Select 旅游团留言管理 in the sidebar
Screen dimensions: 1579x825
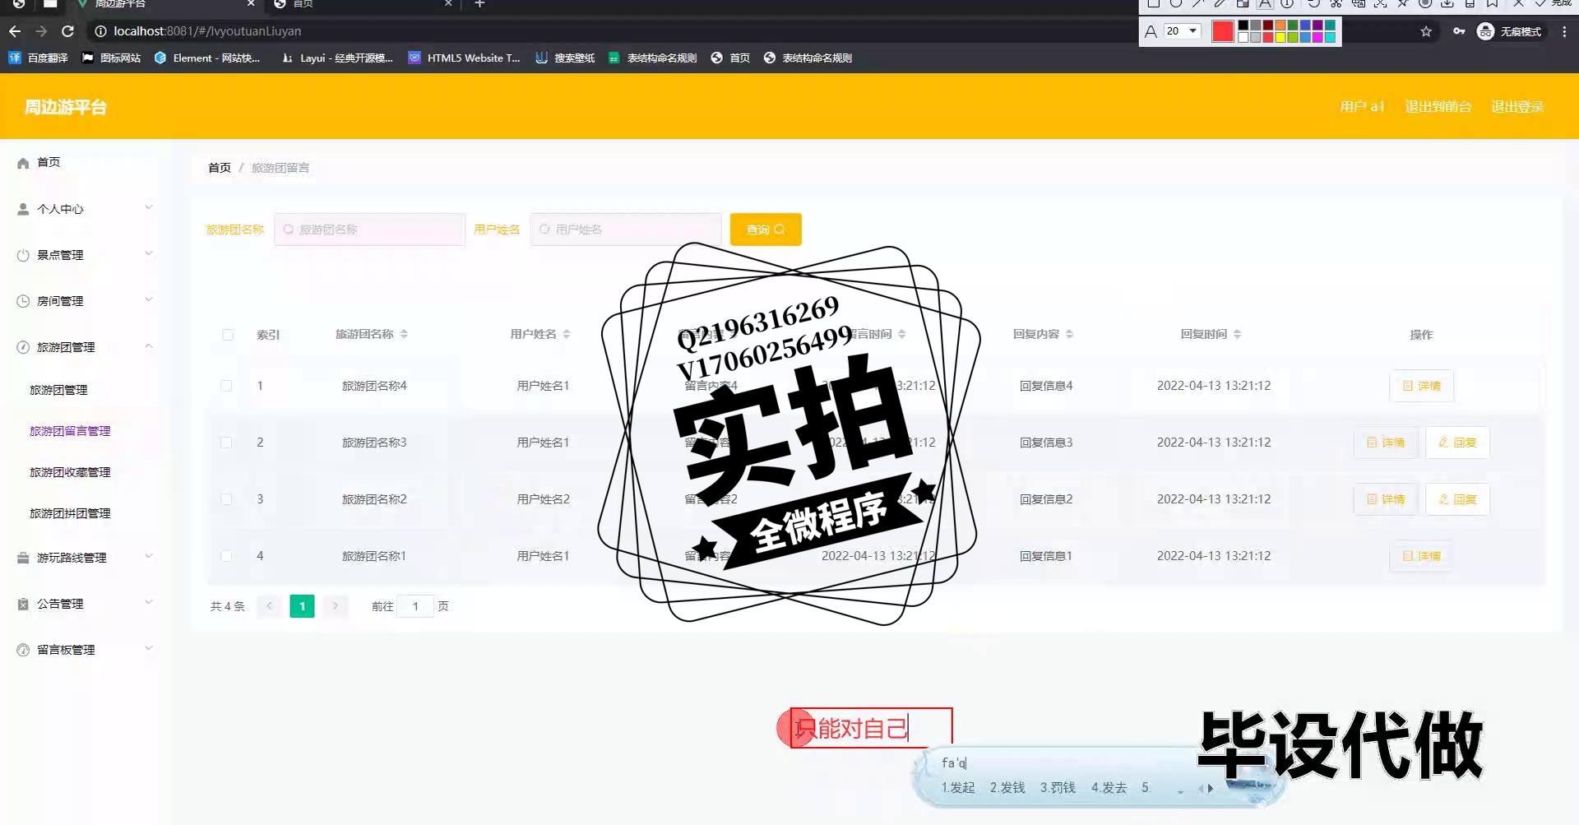click(x=70, y=431)
